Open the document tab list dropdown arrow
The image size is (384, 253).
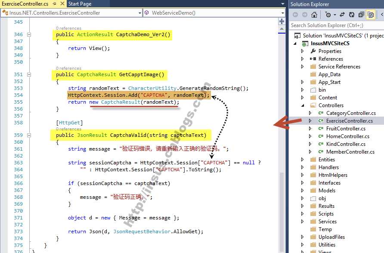coord(282,4)
